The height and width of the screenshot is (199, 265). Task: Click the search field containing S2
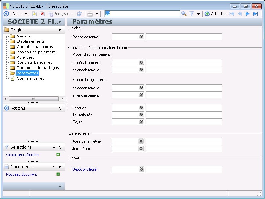[142, 13]
